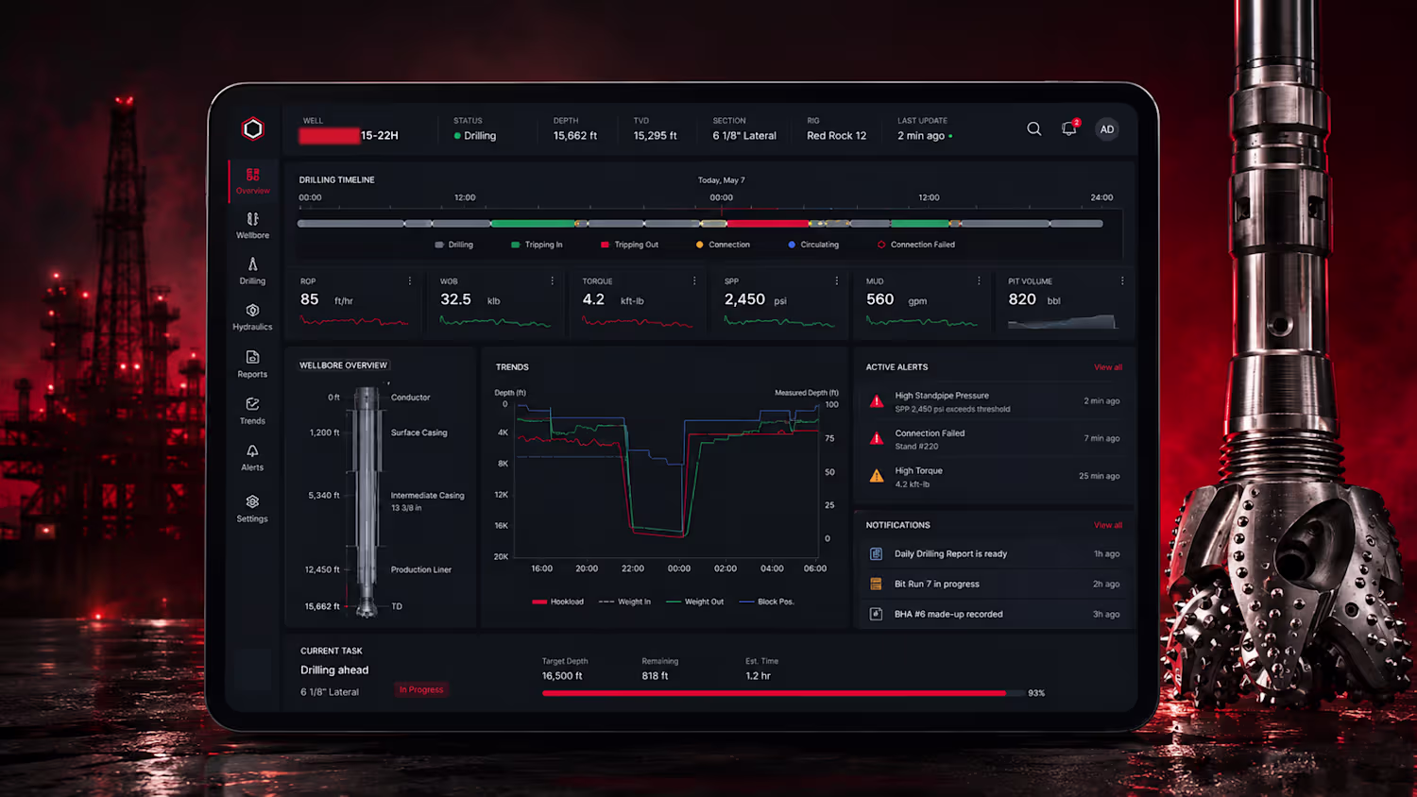Click the section value 6 1/8" Lateral in header

tap(744, 136)
